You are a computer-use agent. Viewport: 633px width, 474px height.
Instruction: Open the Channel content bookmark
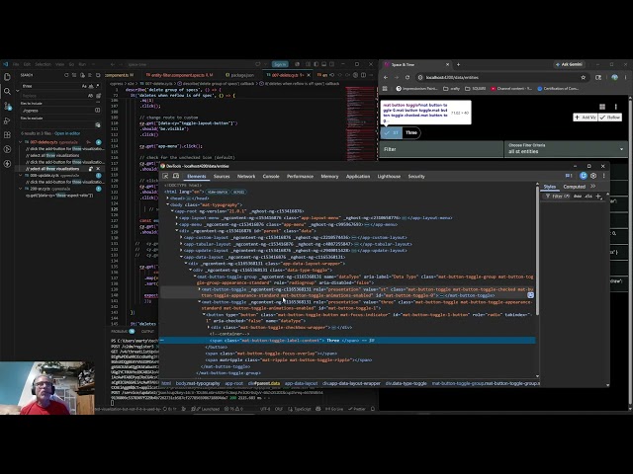coord(511,88)
